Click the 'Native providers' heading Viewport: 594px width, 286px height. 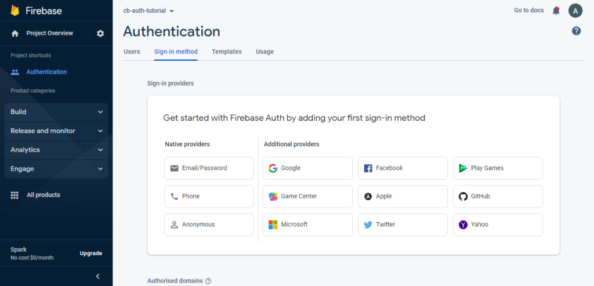[x=187, y=144]
